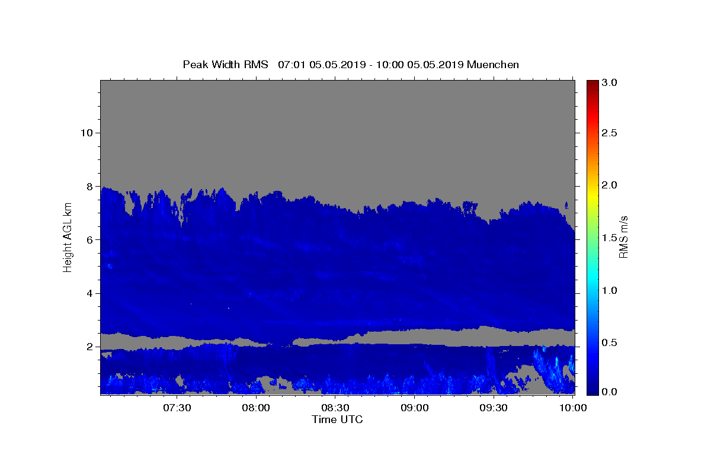711x474 pixels.
Task: Click the 07:30 time tick label
Action: pyautogui.click(x=177, y=408)
